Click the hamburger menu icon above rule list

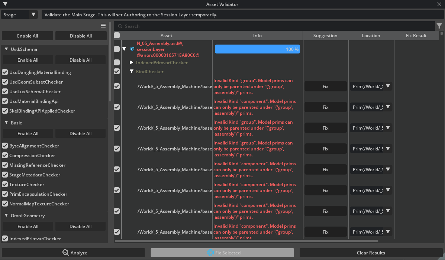pos(103,26)
